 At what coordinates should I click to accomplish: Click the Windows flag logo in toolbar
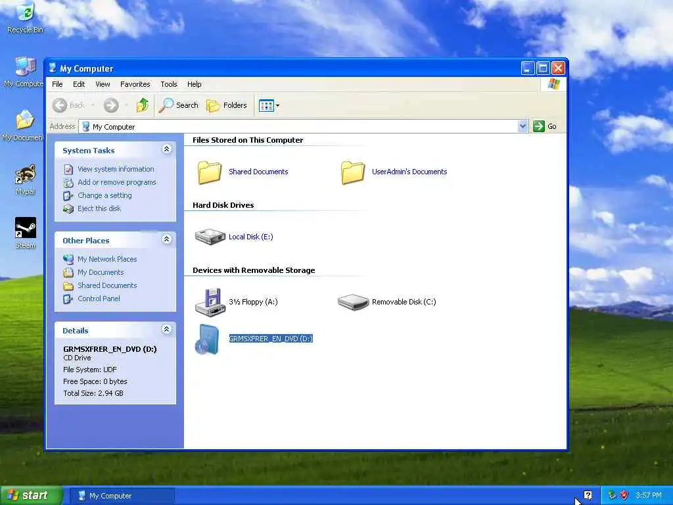(x=553, y=84)
